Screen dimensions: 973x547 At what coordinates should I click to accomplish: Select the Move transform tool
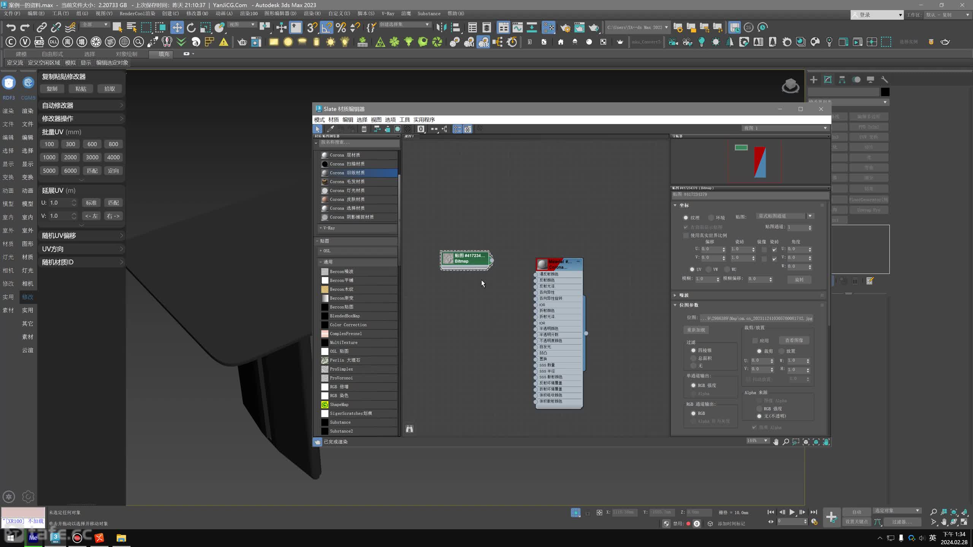[x=177, y=27]
